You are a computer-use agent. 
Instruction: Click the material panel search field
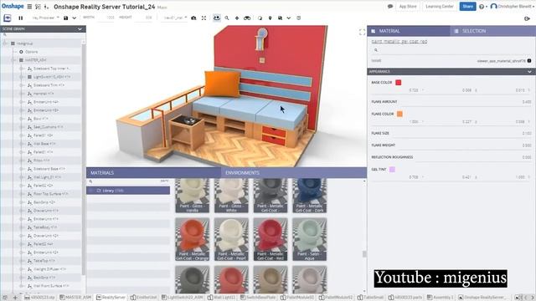pyautogui.click(x=451, y=50)
